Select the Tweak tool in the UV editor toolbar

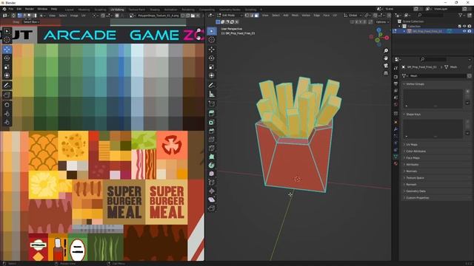[7, 31]
